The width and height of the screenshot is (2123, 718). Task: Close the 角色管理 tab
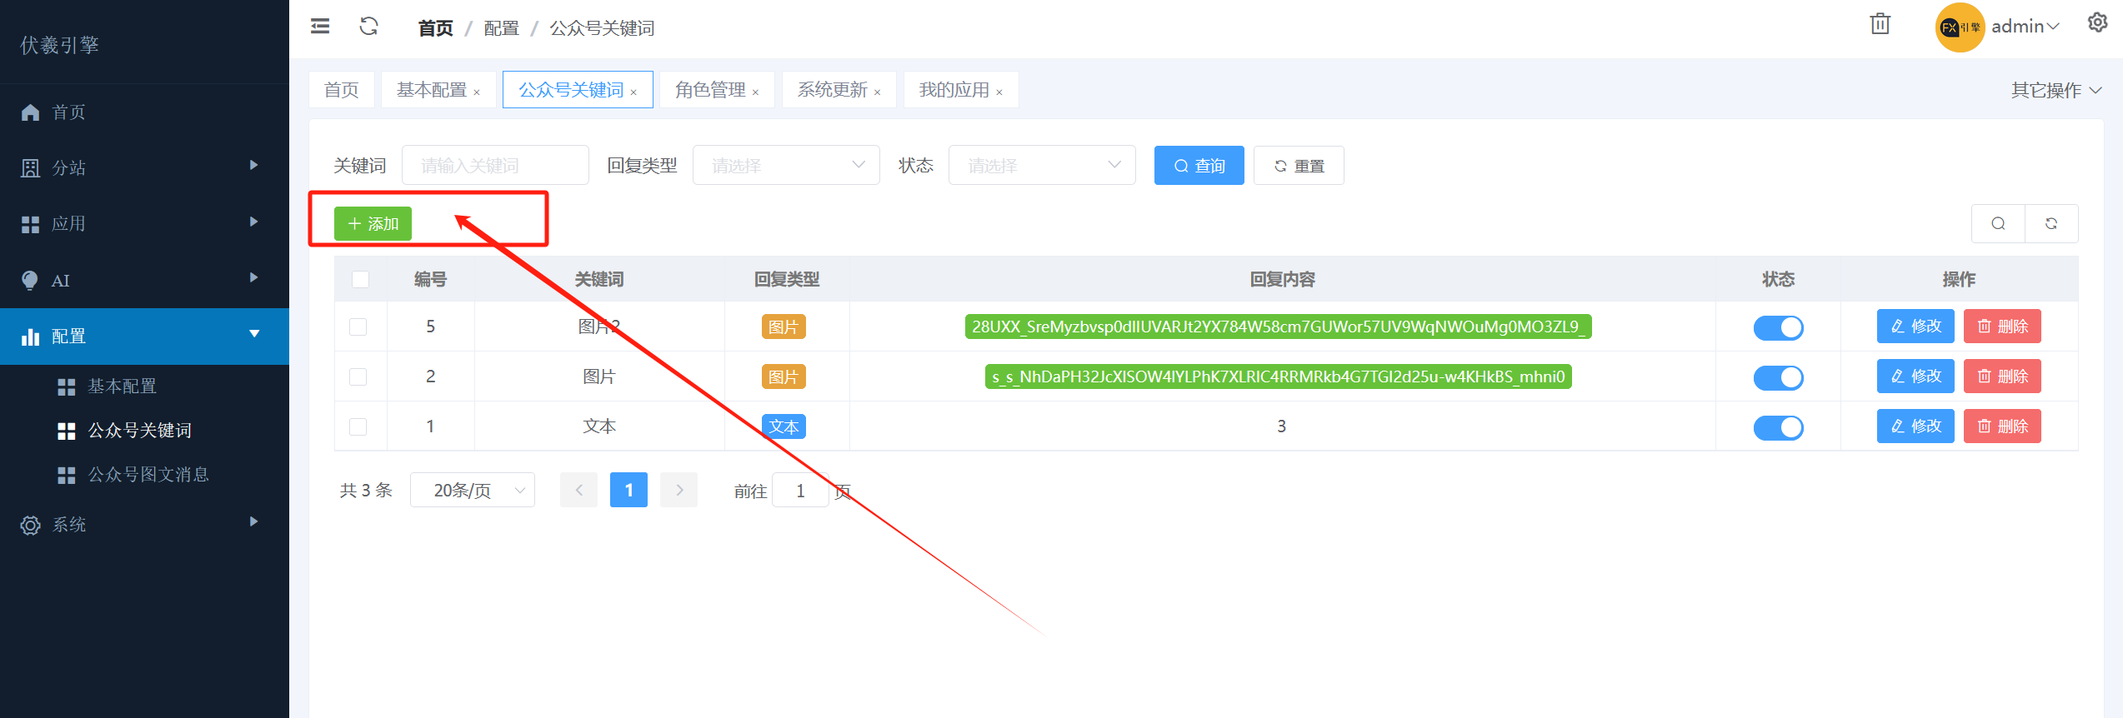[755, 92]
